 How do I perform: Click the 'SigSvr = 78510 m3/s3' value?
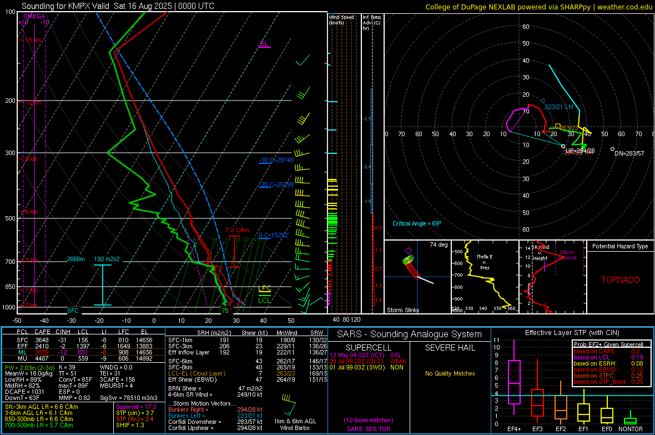click(x=129, y=398)
